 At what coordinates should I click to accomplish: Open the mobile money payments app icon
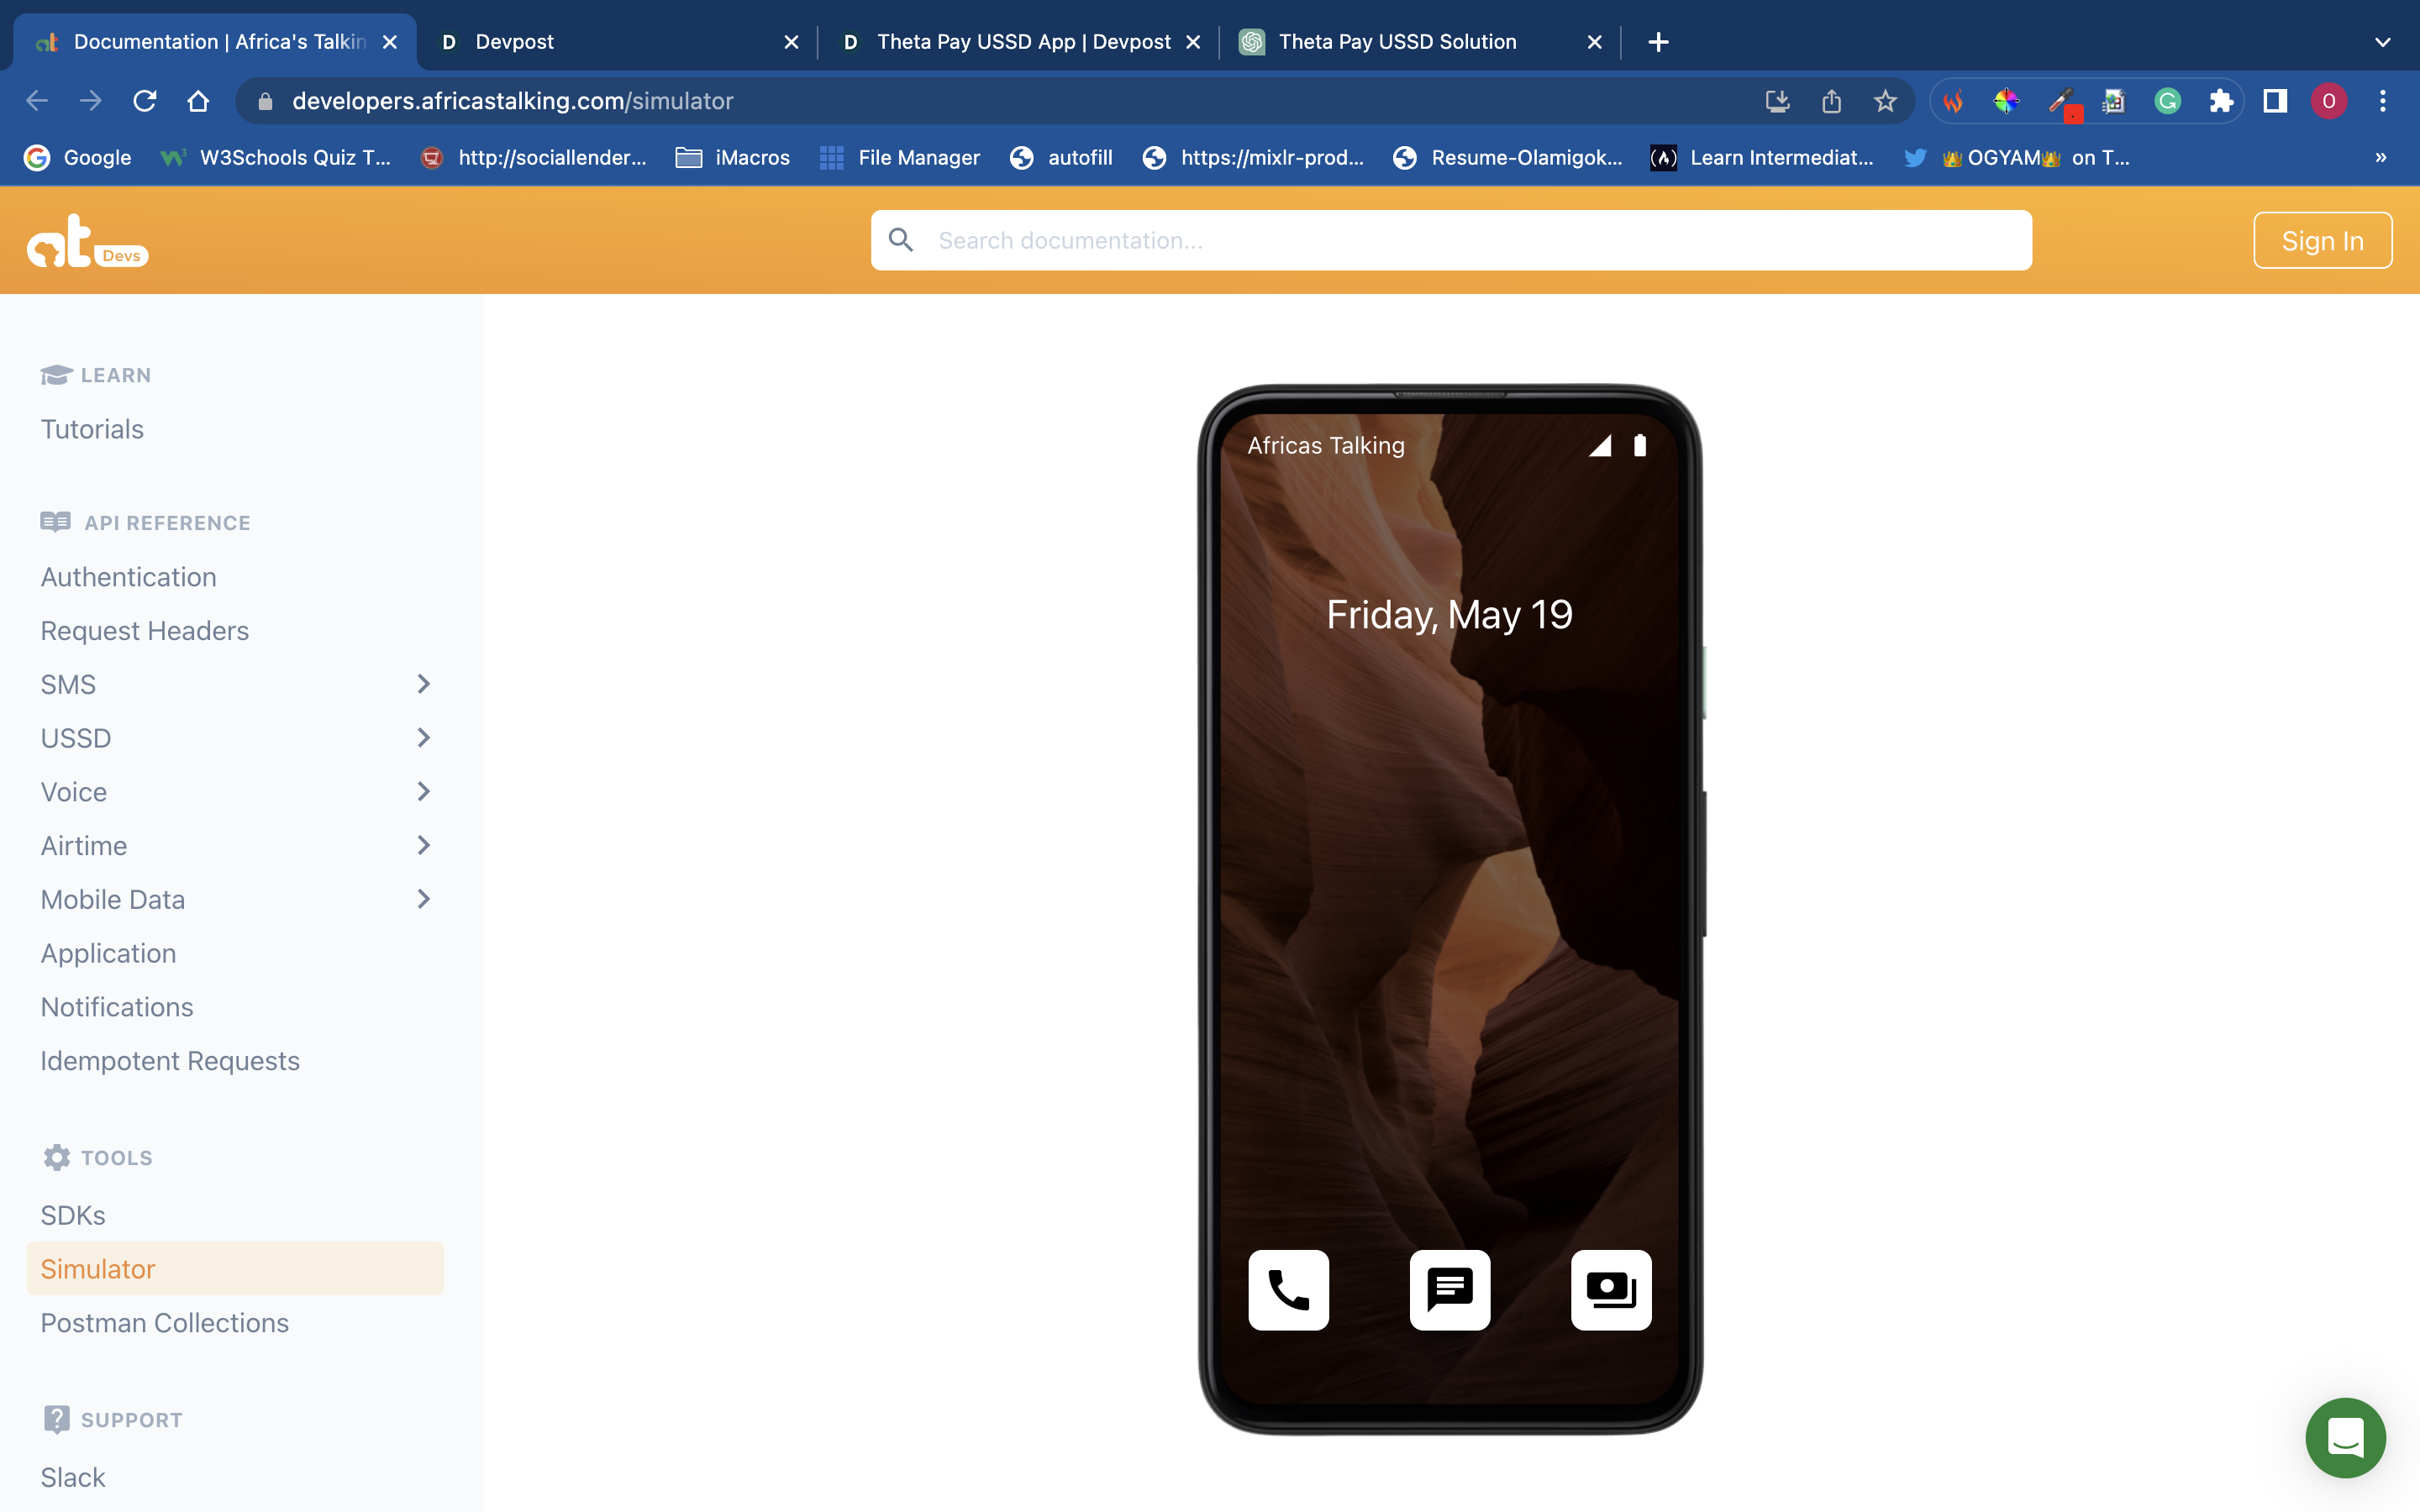click(x=1610, y=1290)
